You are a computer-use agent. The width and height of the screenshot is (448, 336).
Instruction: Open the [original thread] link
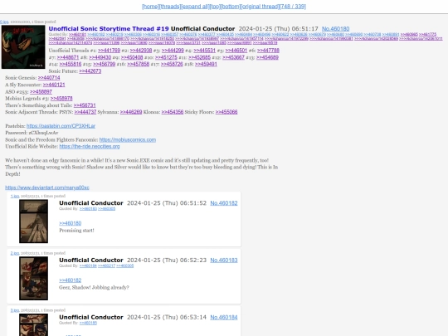(260, 7)
